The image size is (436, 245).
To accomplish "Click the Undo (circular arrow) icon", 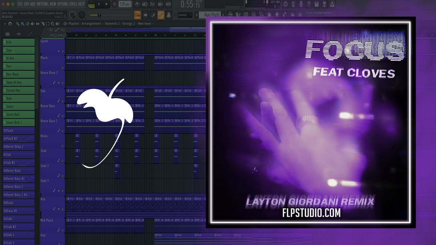I will click(286, 4).
